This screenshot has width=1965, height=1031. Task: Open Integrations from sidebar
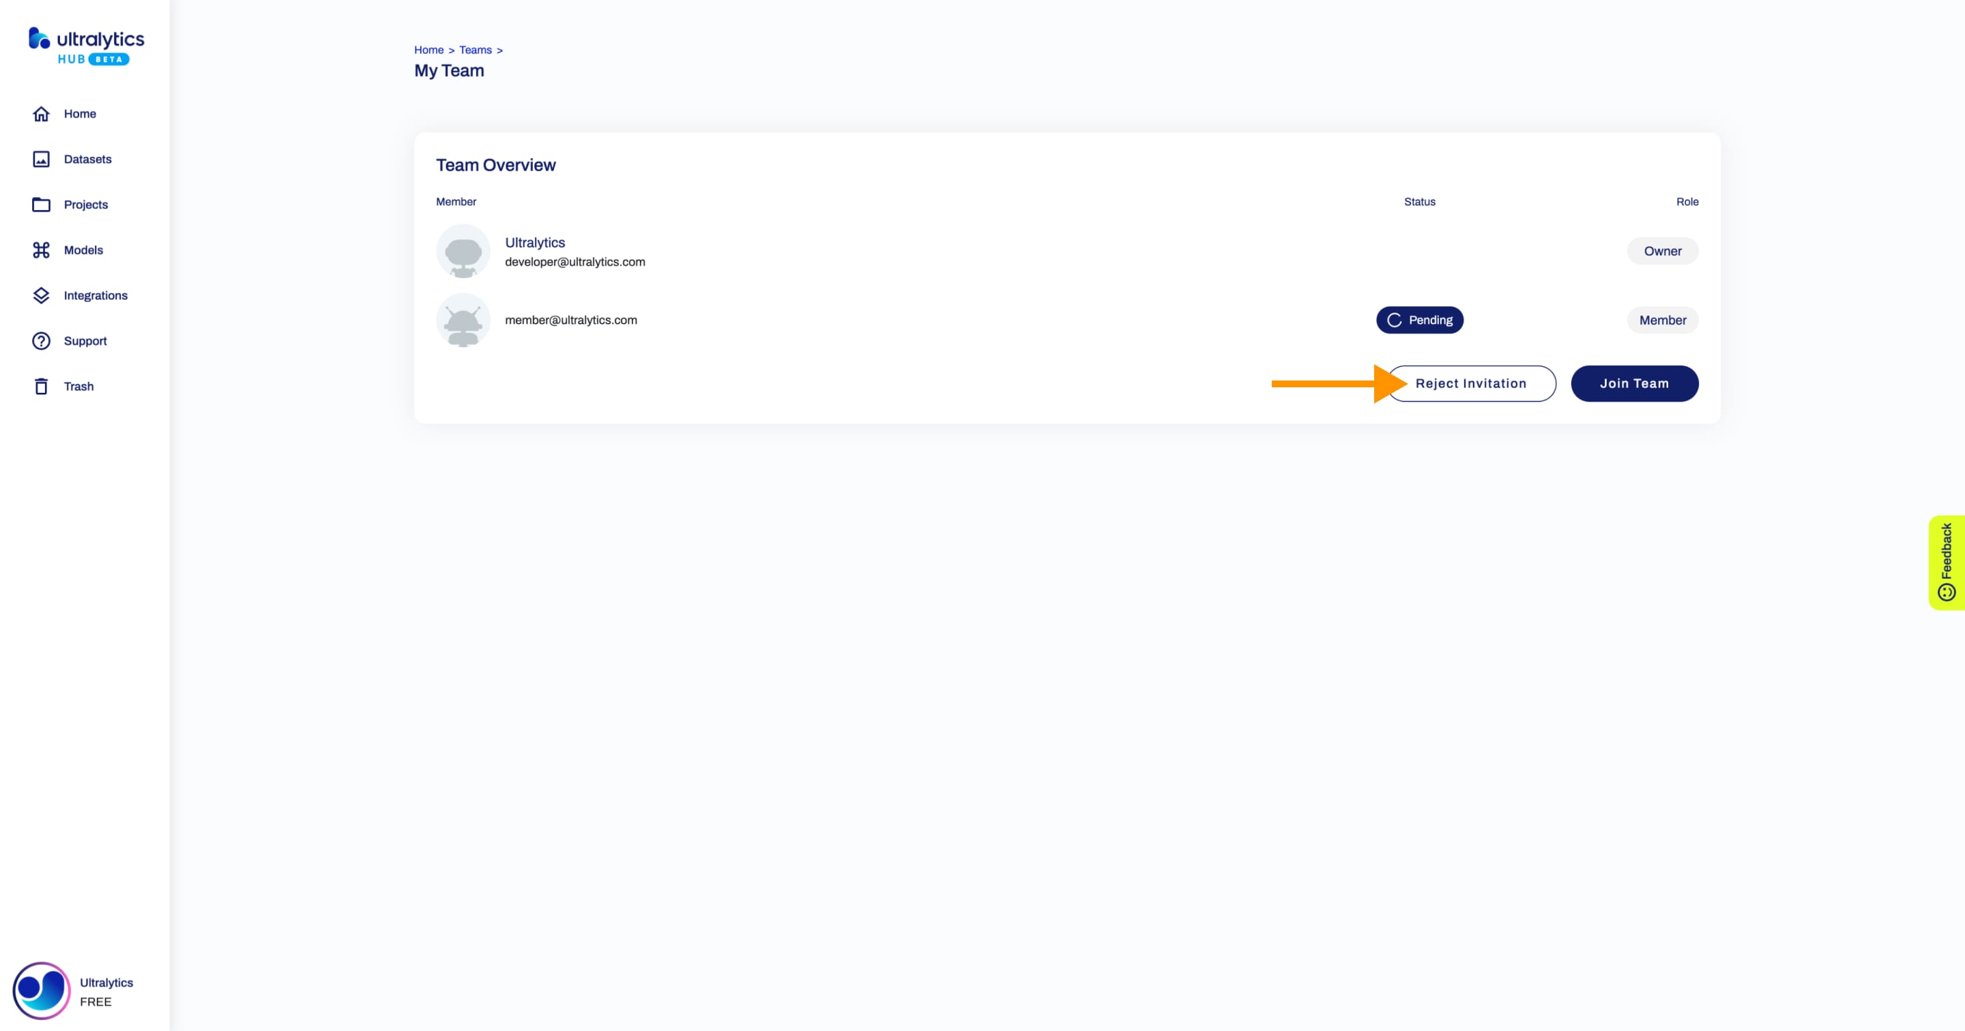[95, 295]
